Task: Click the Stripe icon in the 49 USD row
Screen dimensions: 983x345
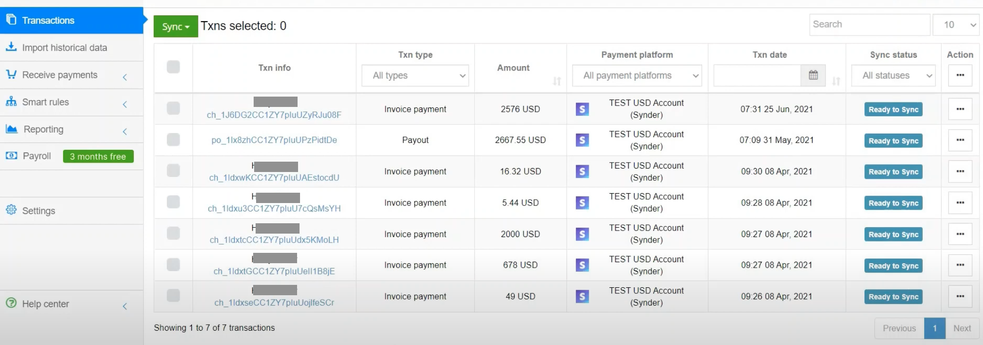Action: 582,296
